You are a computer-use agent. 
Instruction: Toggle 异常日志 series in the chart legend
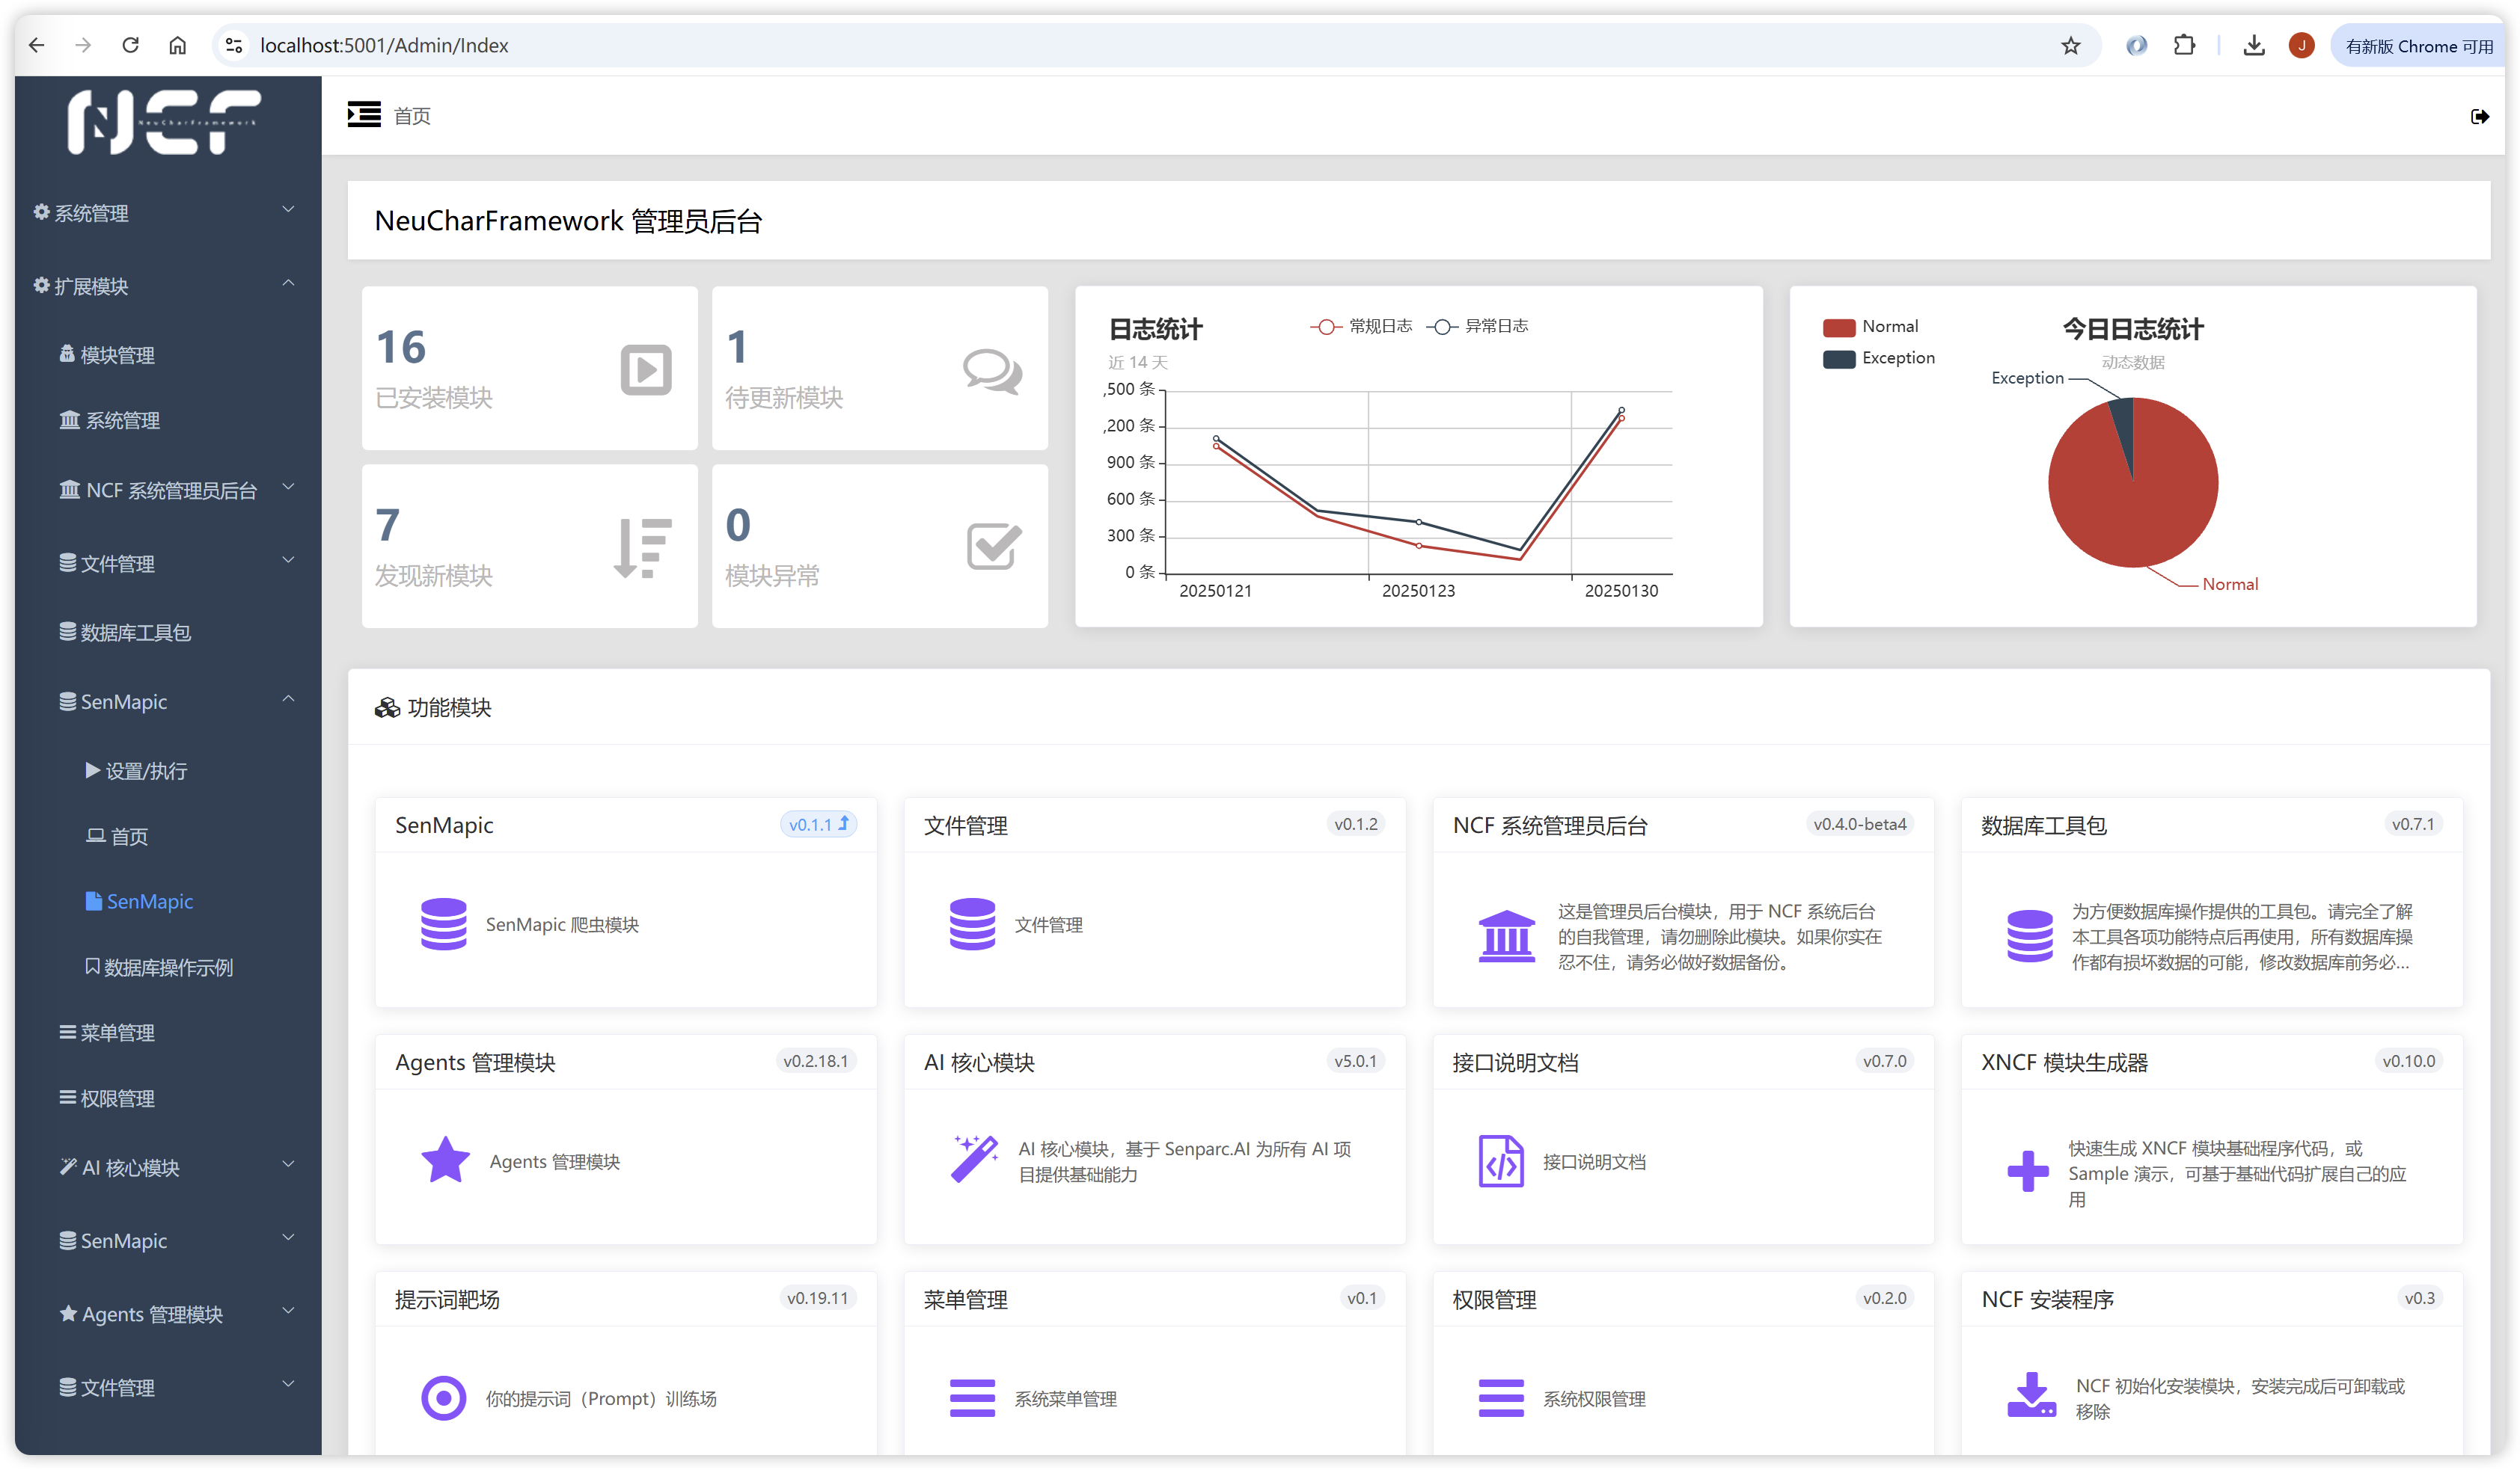[1477, 326]
